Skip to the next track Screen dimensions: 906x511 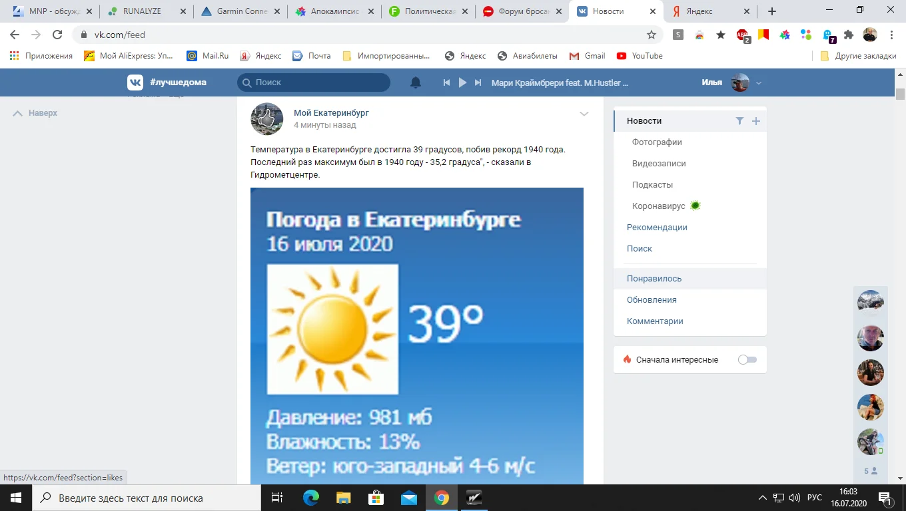pos(478,82)
